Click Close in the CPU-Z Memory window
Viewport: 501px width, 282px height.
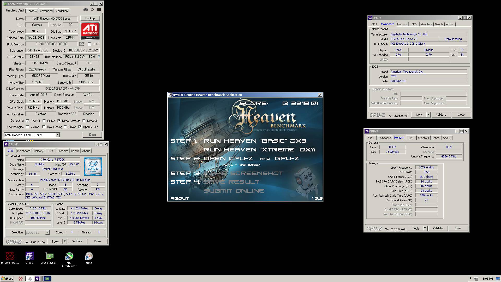click(x=458, y=228)
